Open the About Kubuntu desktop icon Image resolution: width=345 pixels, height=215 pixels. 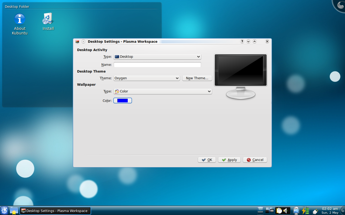[x=20, y=24]
